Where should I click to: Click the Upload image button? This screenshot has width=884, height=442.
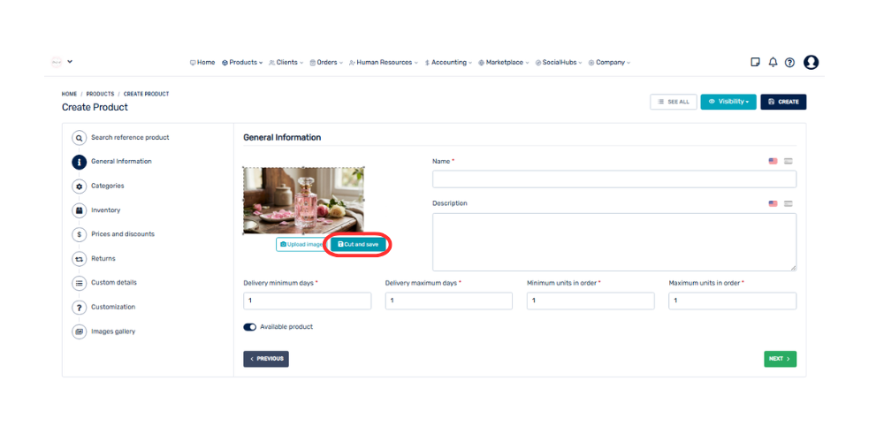click(x=301, y=244)
